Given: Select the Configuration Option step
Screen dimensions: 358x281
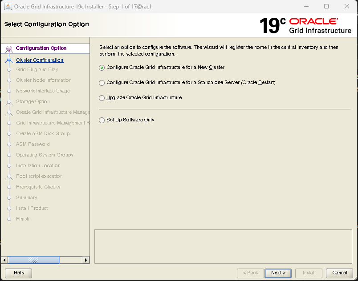Looking at the screenshot, I should (x=41, y=48).
